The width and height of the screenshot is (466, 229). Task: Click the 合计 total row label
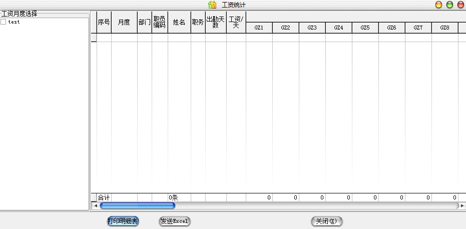click(104, 198)
